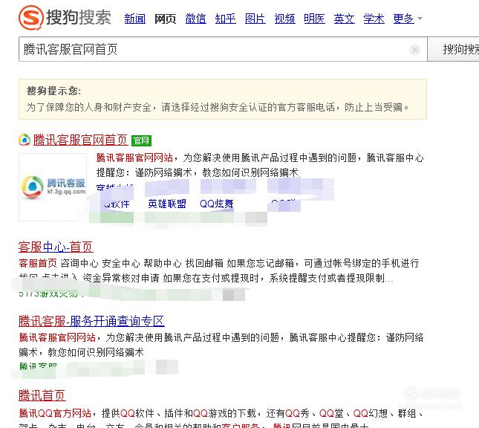Click first result description 腾讯客服官网网站

[134, 158]
